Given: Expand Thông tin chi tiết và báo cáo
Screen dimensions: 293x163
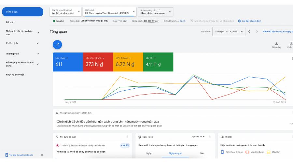Looking at the screenshot, I should [38, 33].
